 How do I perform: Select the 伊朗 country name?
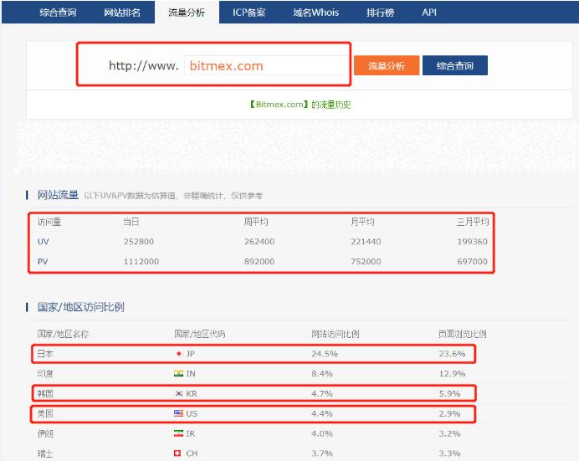[x=45, y=433]
